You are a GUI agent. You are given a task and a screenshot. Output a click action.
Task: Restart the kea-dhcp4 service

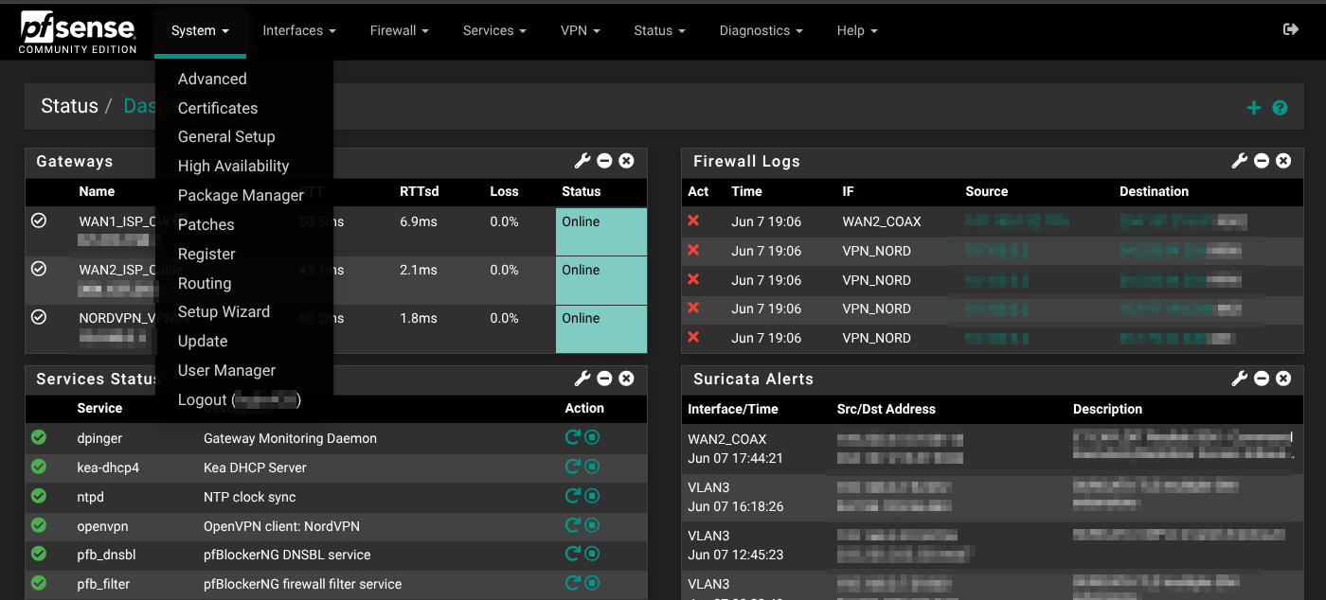(x=572, y=467)
